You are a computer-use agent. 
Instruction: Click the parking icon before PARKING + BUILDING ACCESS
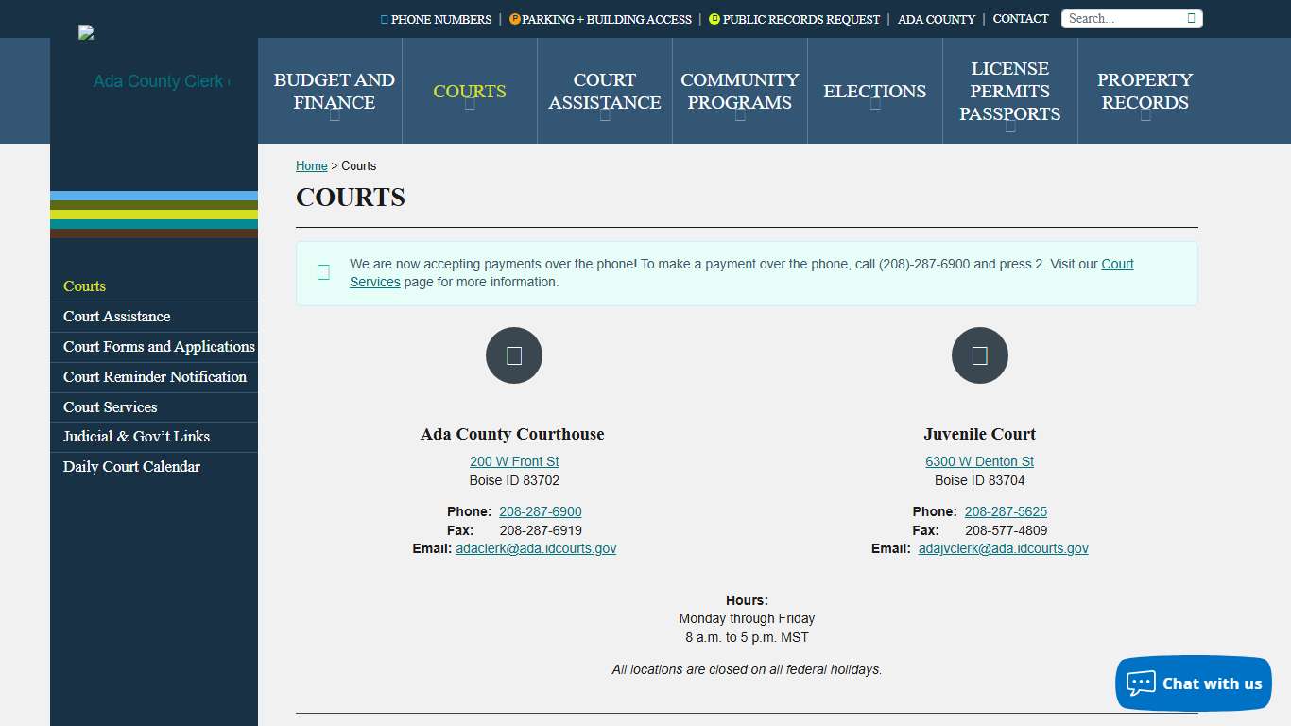pyautogui.click(x=515, y=18)
